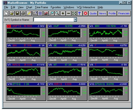
Task: Click the green fit-to-window arrows icon
Action: (x=74, y=13)
